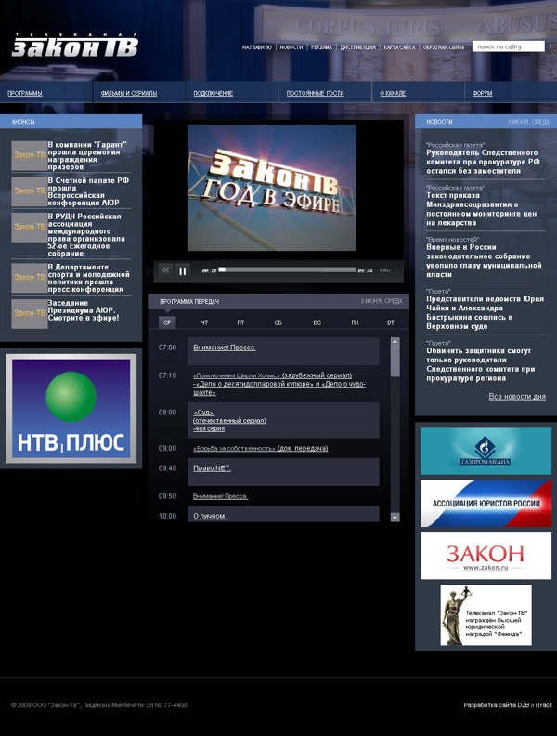Click the ЗАКОН www.zakon.ru banner
Screen dimensions: 557x736
point(486,556)
